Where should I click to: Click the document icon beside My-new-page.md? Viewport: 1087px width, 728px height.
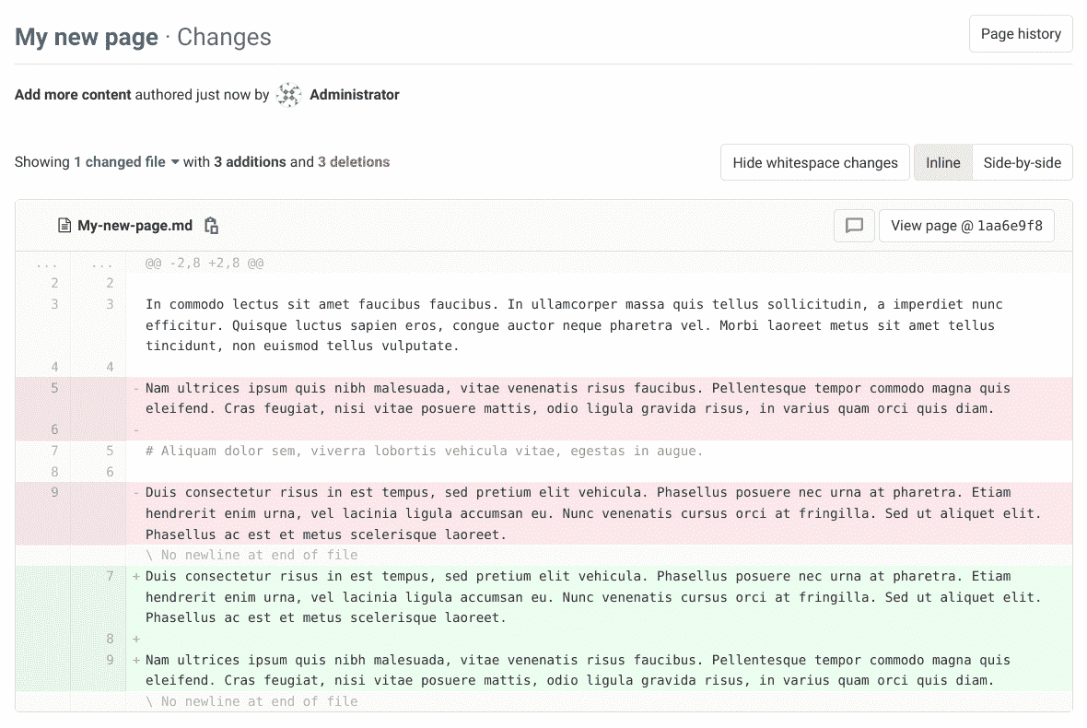tap(63, 225)
